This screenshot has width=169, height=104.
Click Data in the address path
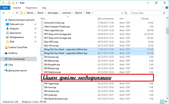[x=88, y=13]
